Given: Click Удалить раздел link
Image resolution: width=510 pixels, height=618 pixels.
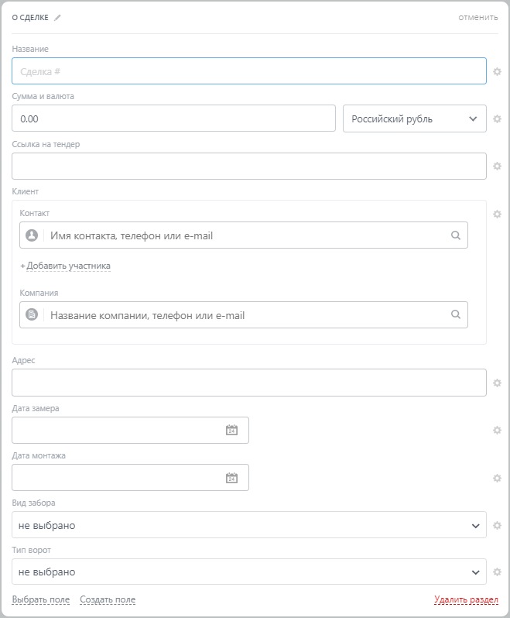Looking at the screenshot, I should [x=466, y=599].
